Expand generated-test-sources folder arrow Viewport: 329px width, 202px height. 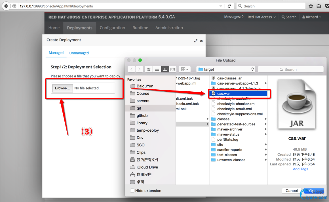266,124
